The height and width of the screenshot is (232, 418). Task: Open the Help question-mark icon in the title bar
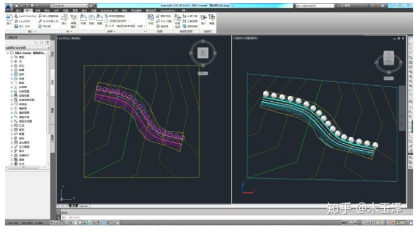(x=383, y=5)
